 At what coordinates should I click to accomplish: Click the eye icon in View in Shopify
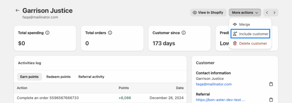[194, 13]
